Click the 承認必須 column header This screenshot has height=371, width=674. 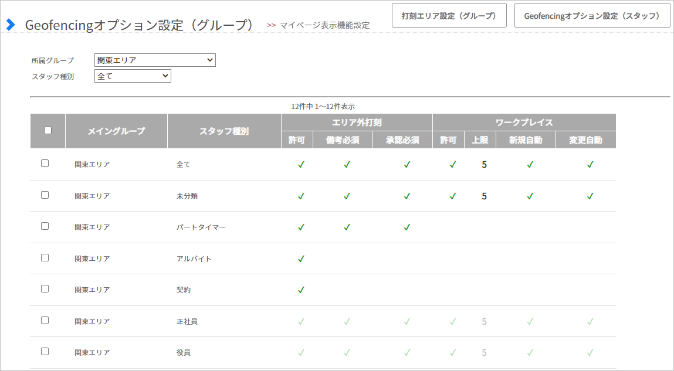tap(403, 140)
